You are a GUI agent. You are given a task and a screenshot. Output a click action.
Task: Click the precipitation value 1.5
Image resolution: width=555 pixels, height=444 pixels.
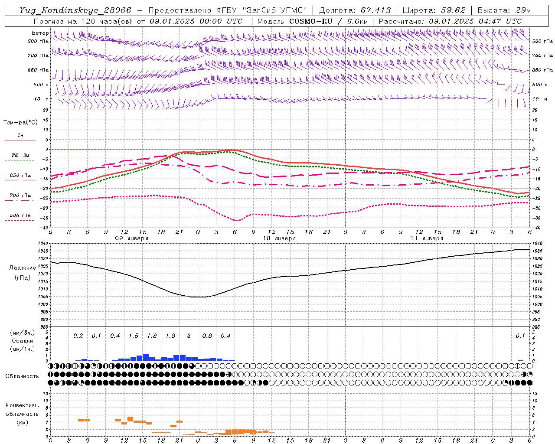point(133,336)
